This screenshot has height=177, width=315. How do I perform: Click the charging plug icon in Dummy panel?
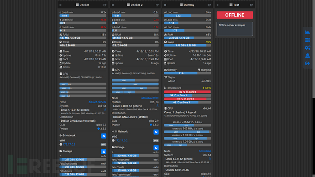tap(199, 70)
